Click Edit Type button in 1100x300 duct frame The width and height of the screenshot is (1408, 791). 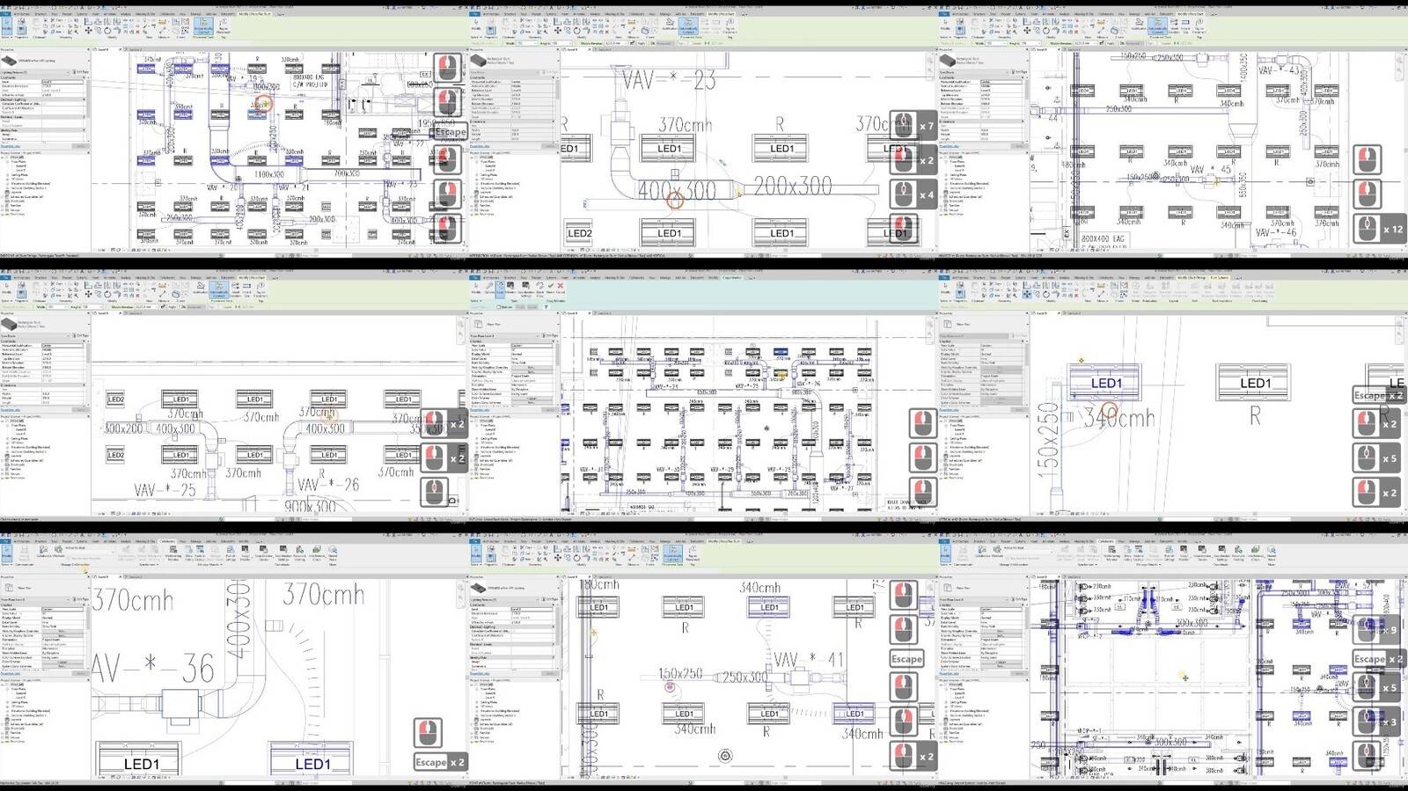pyautogui.click(x=81, y=72)
